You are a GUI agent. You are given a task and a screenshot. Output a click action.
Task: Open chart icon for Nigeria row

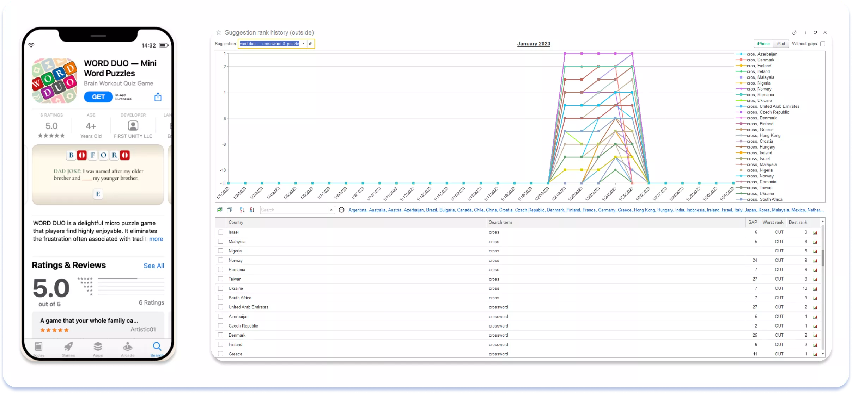815,251
